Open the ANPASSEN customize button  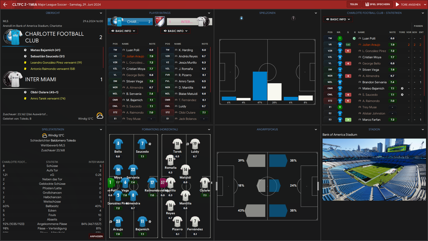click(96, 236)
